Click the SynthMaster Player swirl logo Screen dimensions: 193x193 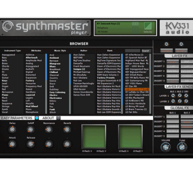pyautogui.click(x=8, y=26)
